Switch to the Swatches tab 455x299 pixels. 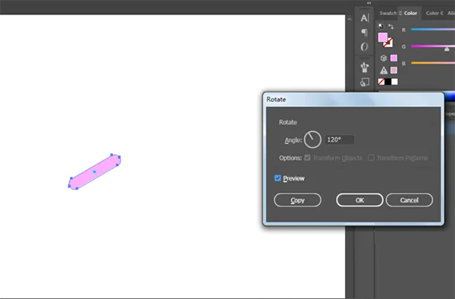(x=388, y=13)
